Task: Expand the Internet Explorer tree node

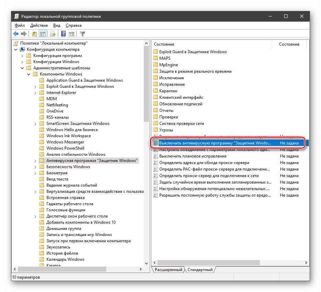Action: [x=35, y=93]
